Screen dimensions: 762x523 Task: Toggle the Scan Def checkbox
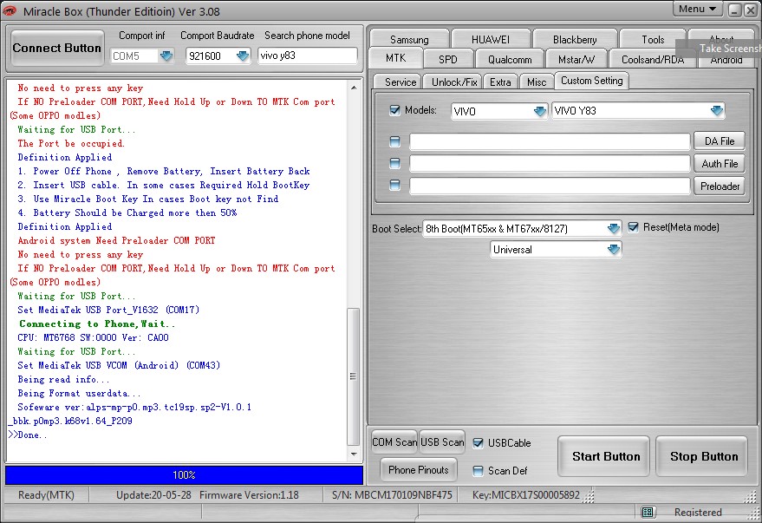pyautogui.click(x=479, y=470)
